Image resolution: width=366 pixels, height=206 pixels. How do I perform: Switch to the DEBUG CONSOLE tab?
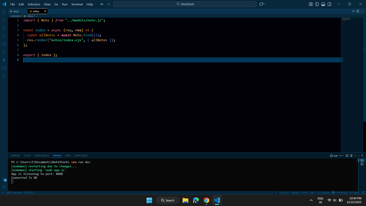point(42,156)
